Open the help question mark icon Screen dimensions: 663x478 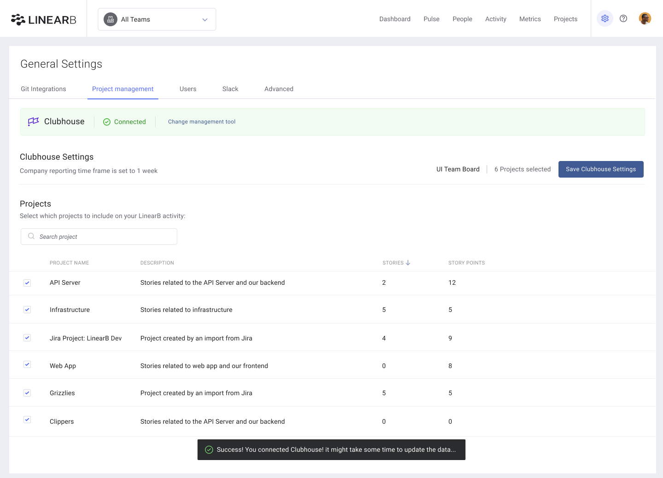click(623, 18)
